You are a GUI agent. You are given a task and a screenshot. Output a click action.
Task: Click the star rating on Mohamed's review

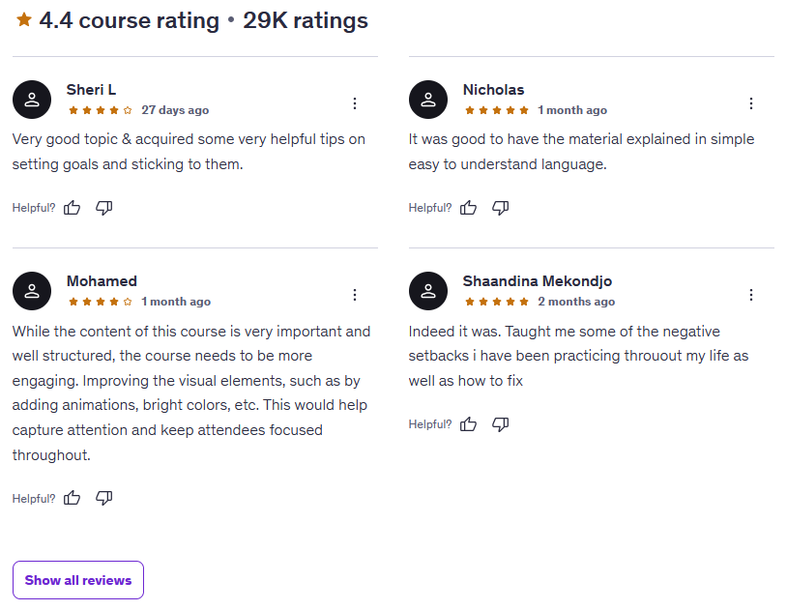[101, 302]
